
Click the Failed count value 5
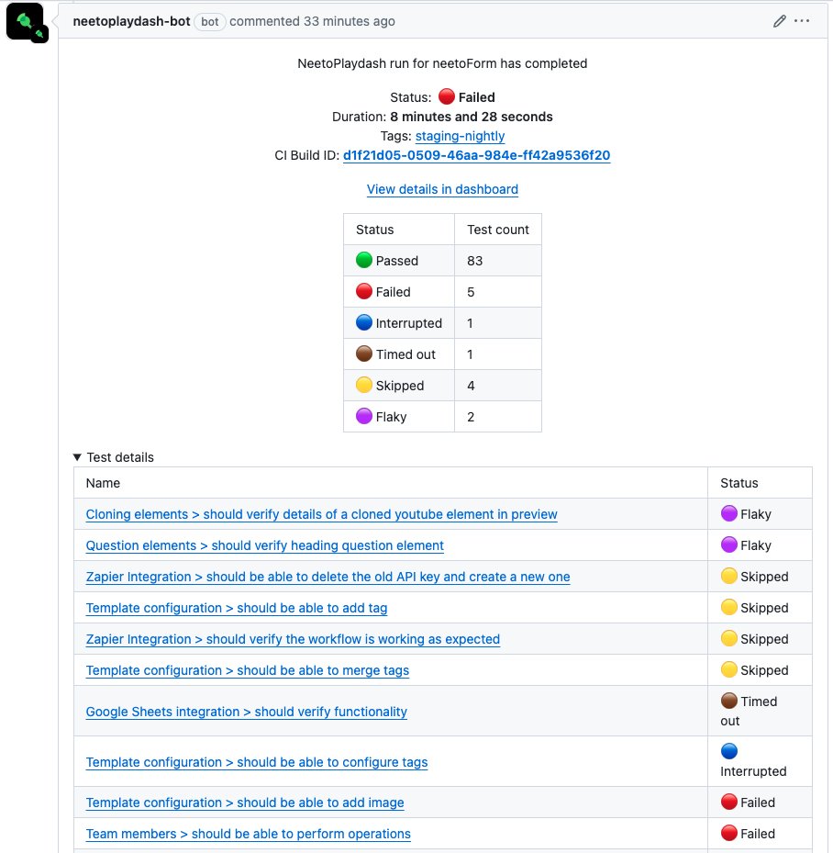tap(471, 292)
